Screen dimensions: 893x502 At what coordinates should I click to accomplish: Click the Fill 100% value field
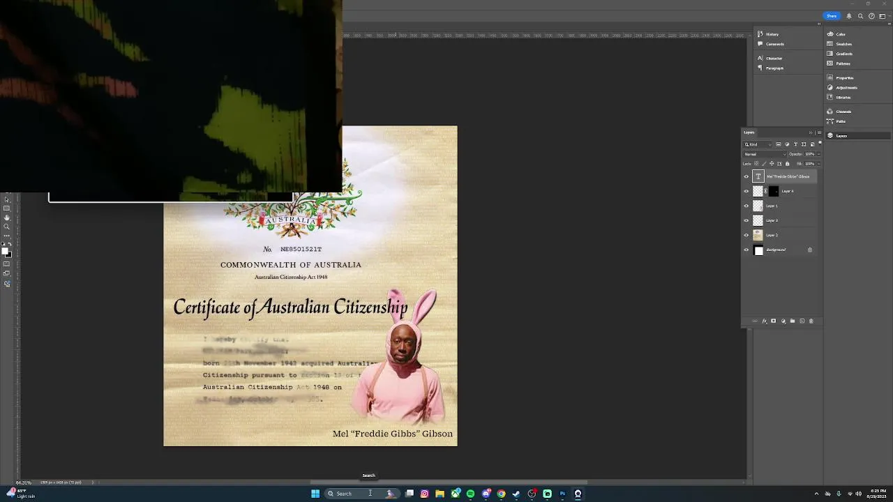pyautogui.click(x=810, y=164)
